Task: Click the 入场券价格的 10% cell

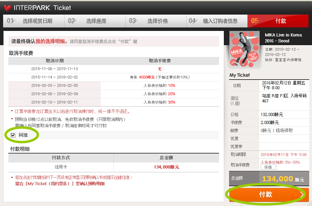Action: tap(159, 86)
